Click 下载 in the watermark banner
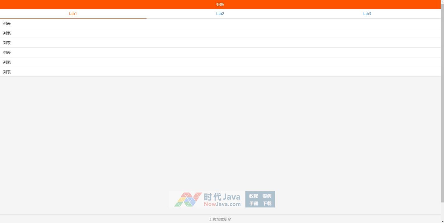Image resolution: width=444 pixels, height=223 pixels. point(267,203)
